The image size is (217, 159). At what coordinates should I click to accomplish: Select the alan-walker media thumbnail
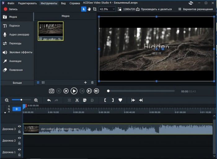point(51,31)
